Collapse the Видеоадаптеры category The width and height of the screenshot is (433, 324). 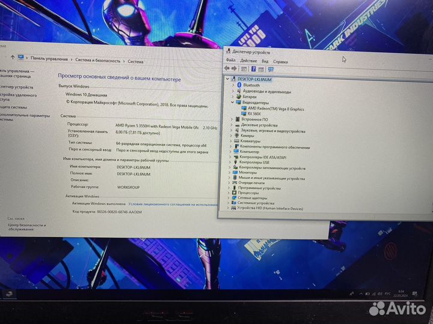click(233, 102)
